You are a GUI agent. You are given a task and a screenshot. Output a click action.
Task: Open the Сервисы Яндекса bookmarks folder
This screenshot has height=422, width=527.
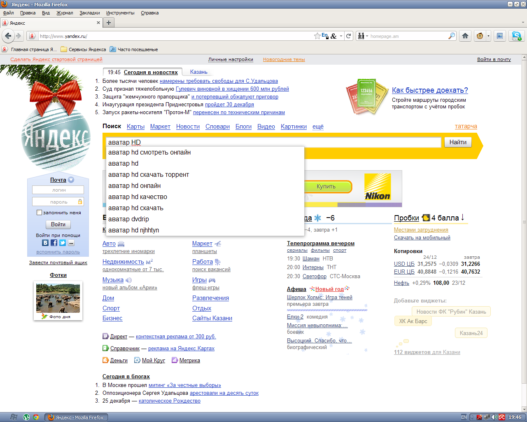(83, 49)
